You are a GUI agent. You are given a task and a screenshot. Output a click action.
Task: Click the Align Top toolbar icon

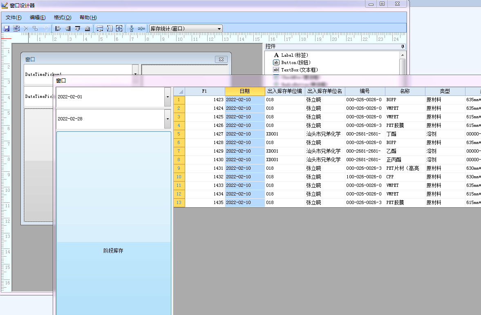(x=78, y=29)
